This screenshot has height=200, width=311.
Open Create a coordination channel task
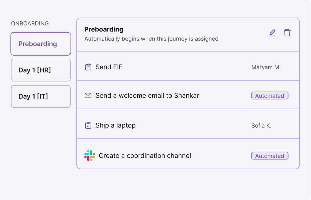click(x=145, y=156)
